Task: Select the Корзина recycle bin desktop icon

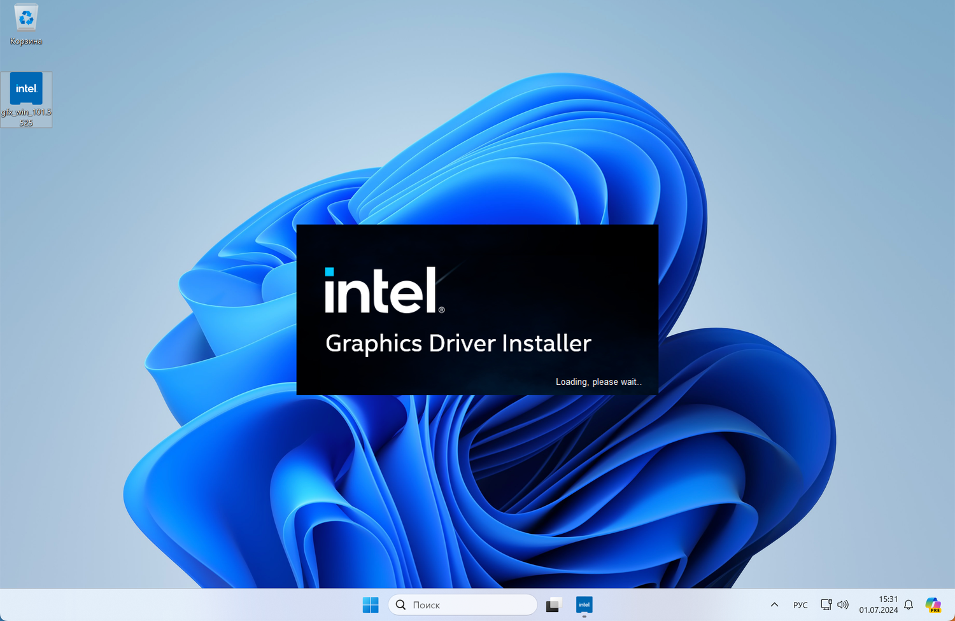Action: 26,25
